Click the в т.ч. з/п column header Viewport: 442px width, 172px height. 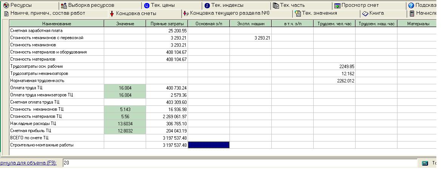292,24
